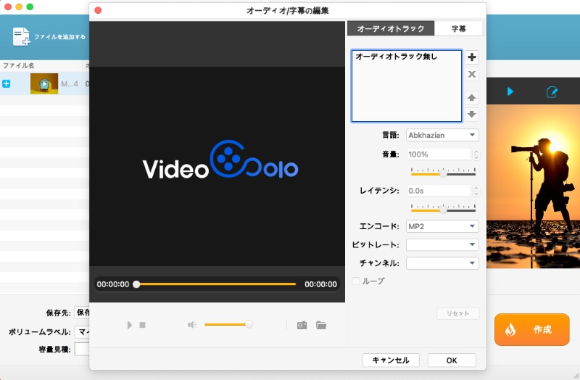
Task: Click the キャンセル cancel button
Action: pos(391,360)
